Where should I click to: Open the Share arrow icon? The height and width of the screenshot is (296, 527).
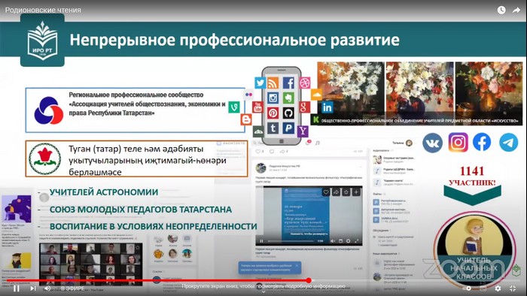point(516,10)
